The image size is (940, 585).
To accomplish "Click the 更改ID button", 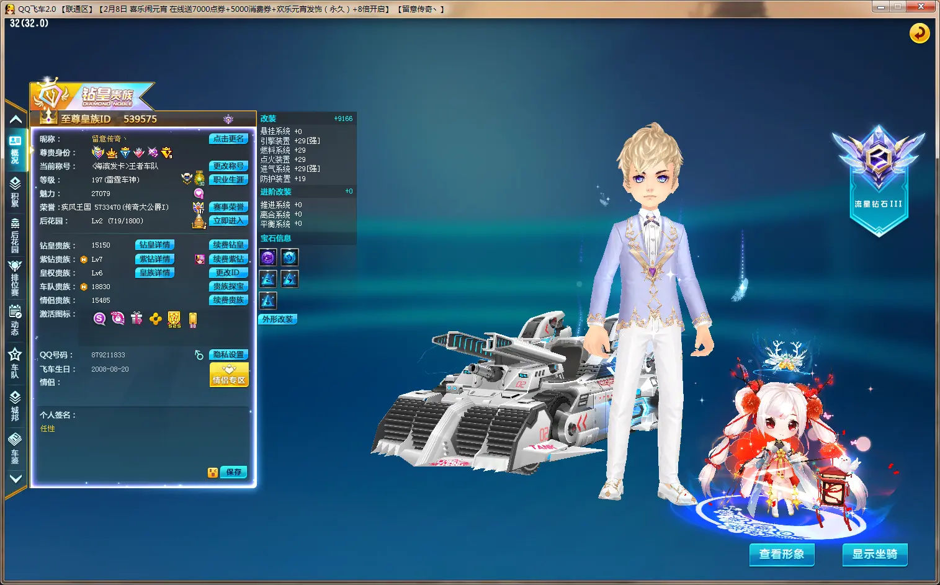I will (228, 272).
